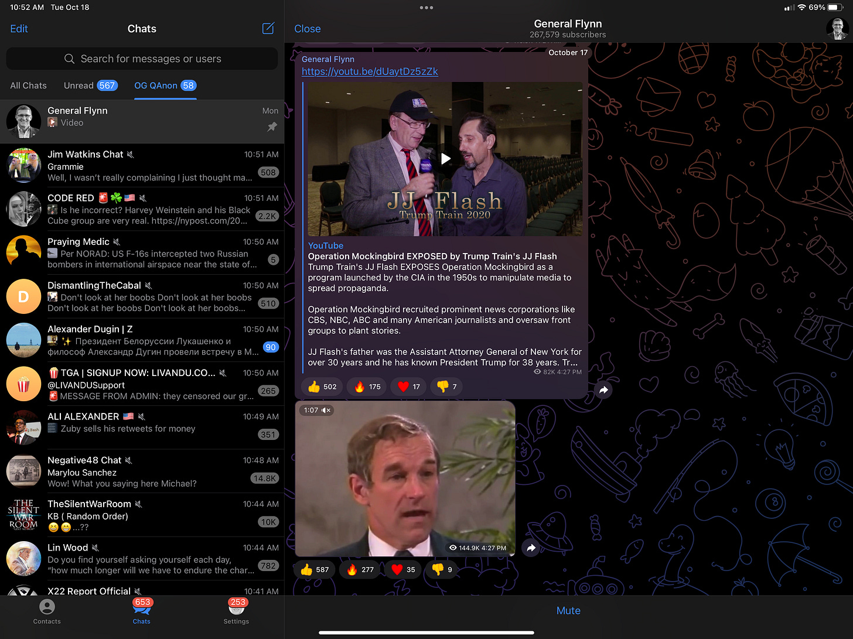Tap the YouTube source label in preview
The image size is (853, 639).
coord(326,245)
